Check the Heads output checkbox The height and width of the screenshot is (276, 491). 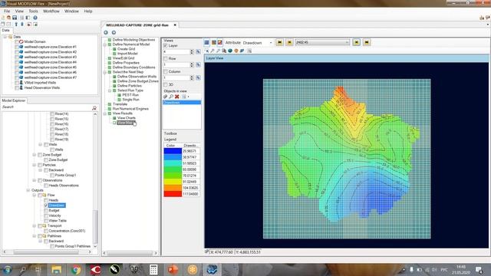pyautogui.click(x=46, y=200)
